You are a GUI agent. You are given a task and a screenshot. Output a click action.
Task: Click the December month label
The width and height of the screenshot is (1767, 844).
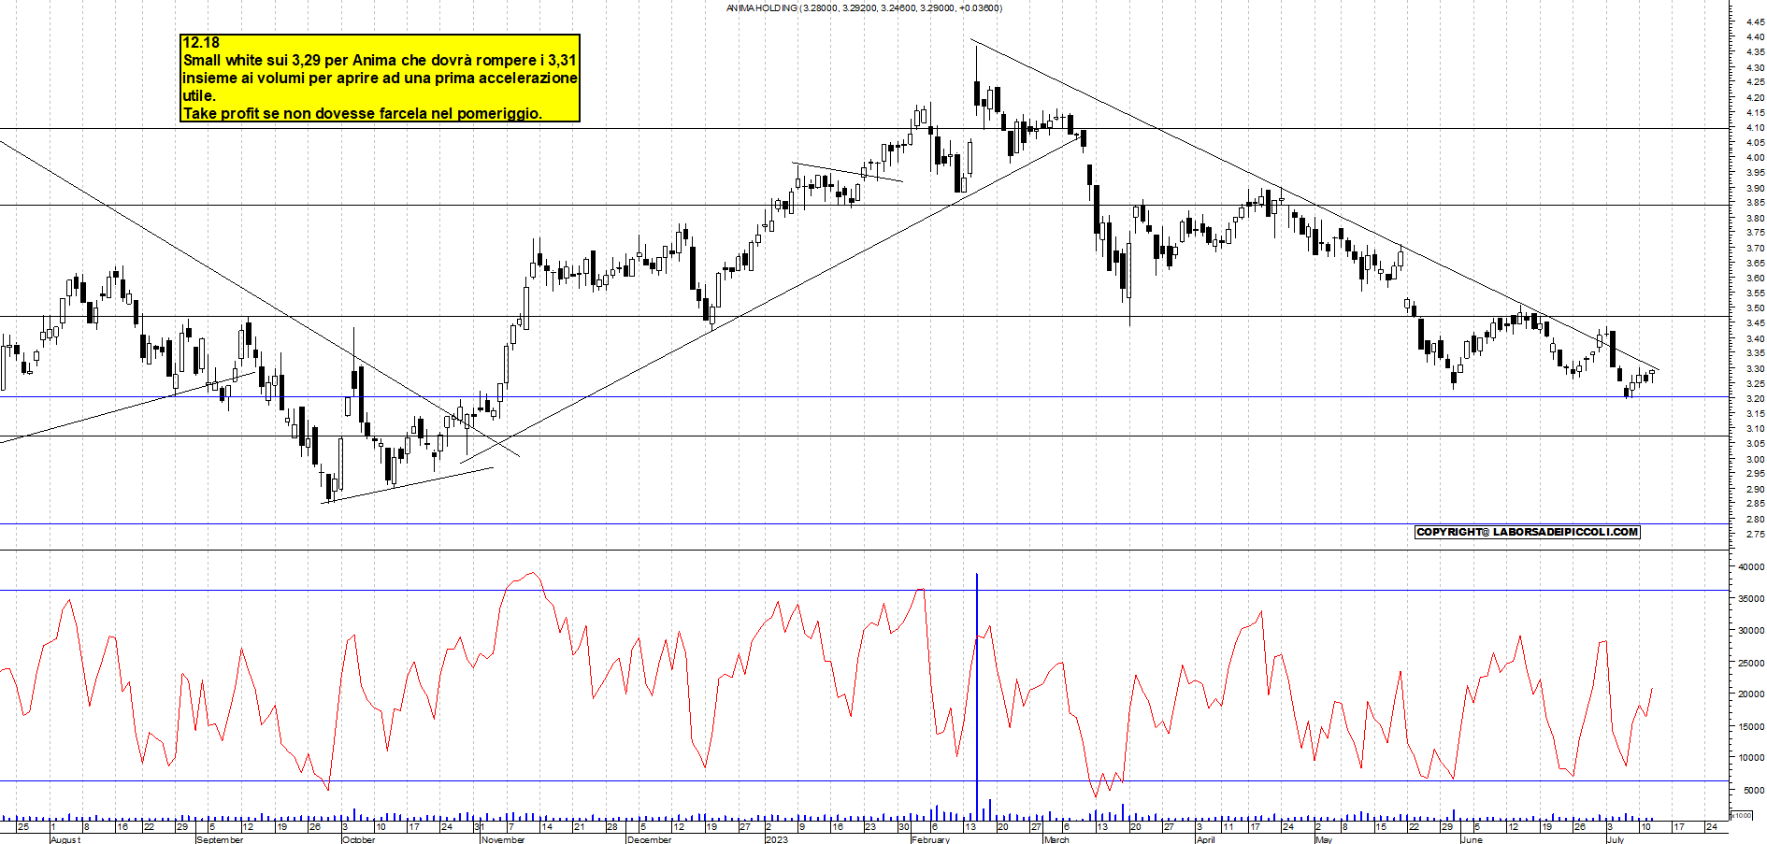649,839
